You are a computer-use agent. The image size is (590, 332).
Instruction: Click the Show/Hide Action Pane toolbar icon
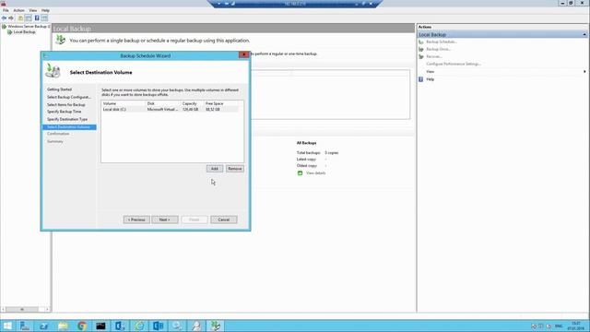point(44,18)
